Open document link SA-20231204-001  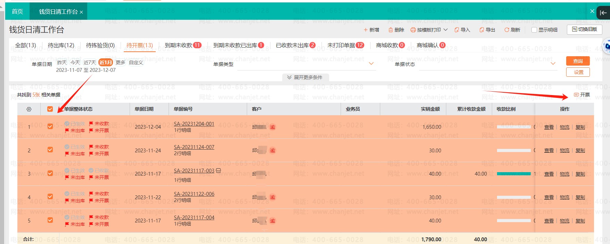click(194, 124)
